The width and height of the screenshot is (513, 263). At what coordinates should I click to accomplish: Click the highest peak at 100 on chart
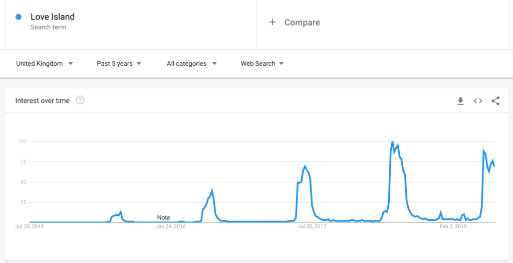pos(392,142)
